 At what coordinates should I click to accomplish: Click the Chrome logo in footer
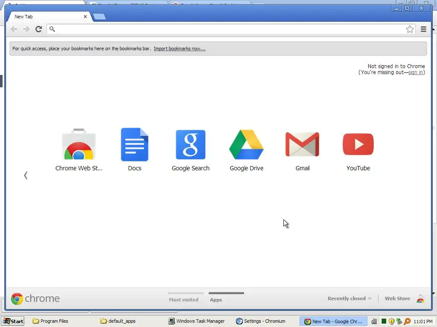(35, 298)
